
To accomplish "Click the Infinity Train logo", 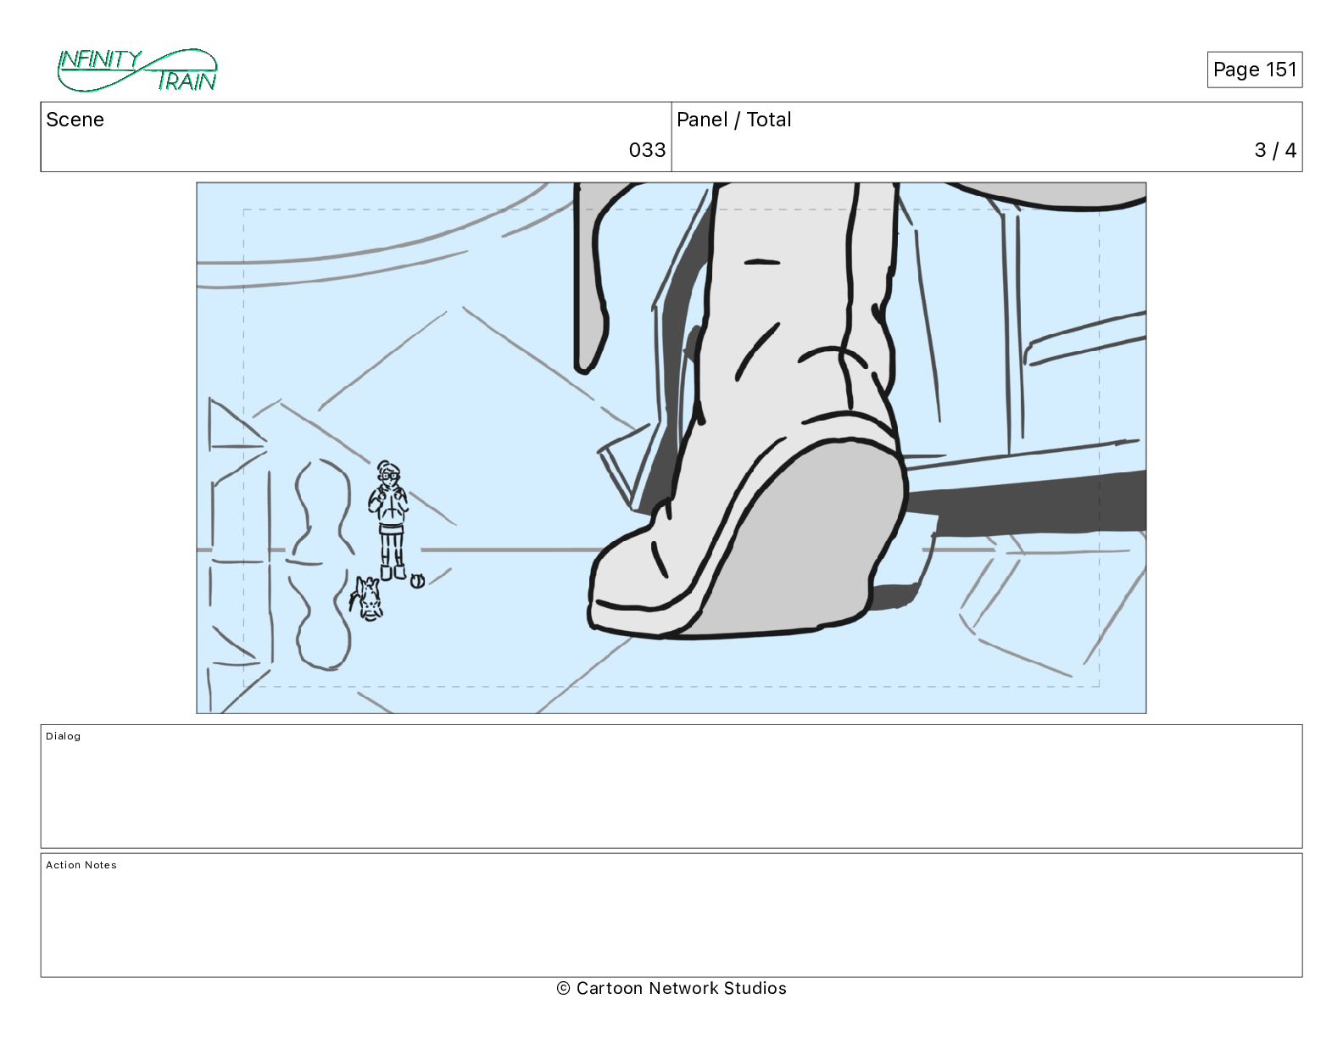I will [x=137, y=70].
